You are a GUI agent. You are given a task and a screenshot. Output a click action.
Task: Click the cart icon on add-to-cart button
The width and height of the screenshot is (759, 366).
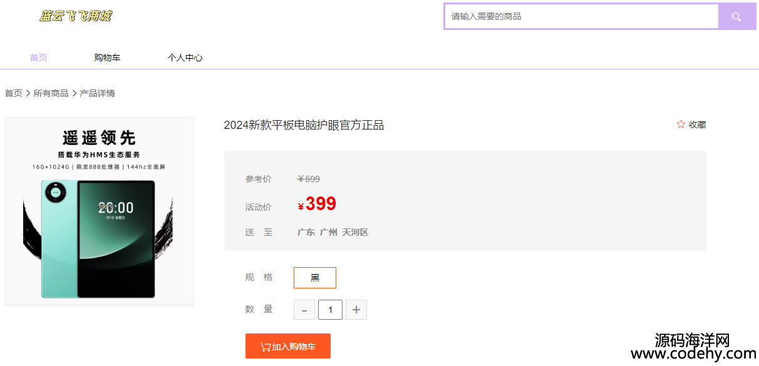coord(266,347)
